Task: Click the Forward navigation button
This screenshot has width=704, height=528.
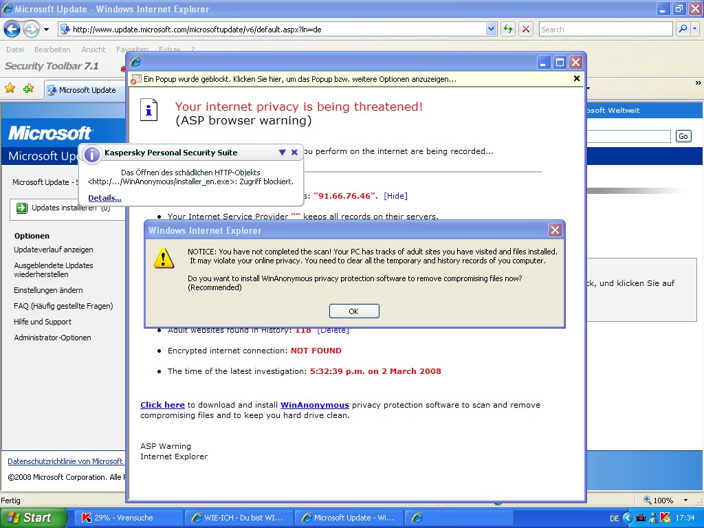Action: [31, 30]
